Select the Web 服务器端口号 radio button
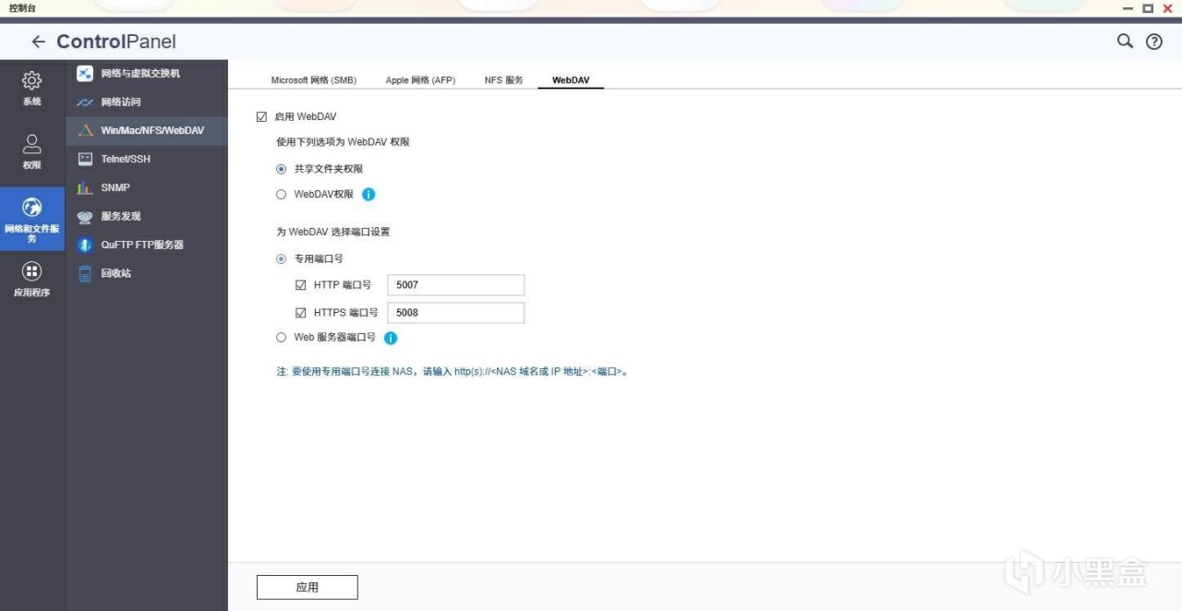Image resolution: width=1182 pixels, height=611 pixels. (x=282, y=338)
